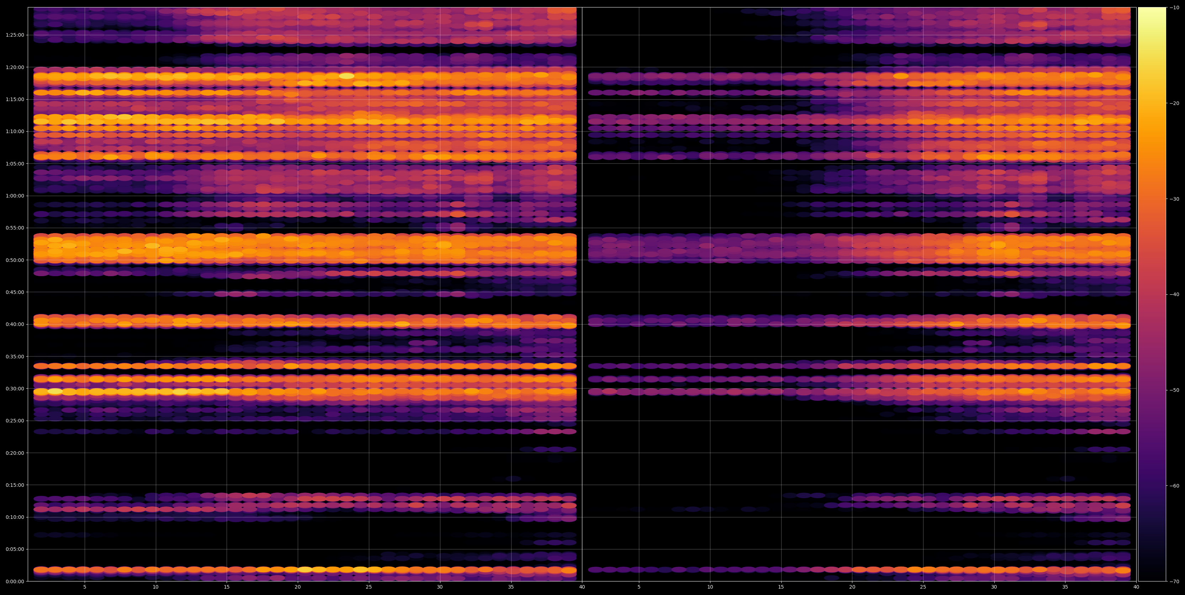Click x-axis label 15 under the left heatmap
The height and width of the screenshot is (595, 1185).
click(227, 587)
